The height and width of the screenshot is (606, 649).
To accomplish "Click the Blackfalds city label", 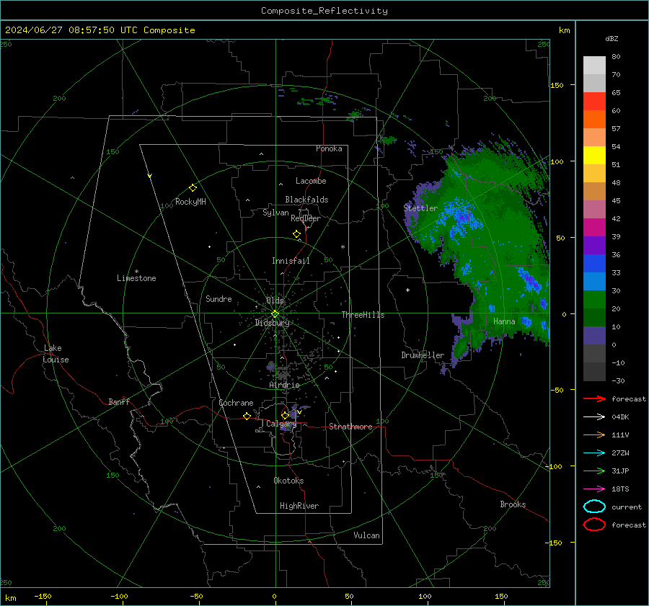I will (306, 200).
